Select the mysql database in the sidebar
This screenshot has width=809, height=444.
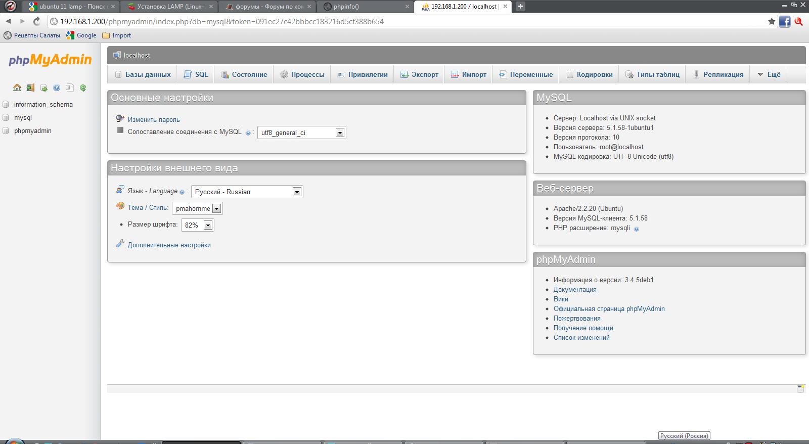(23, 117)
